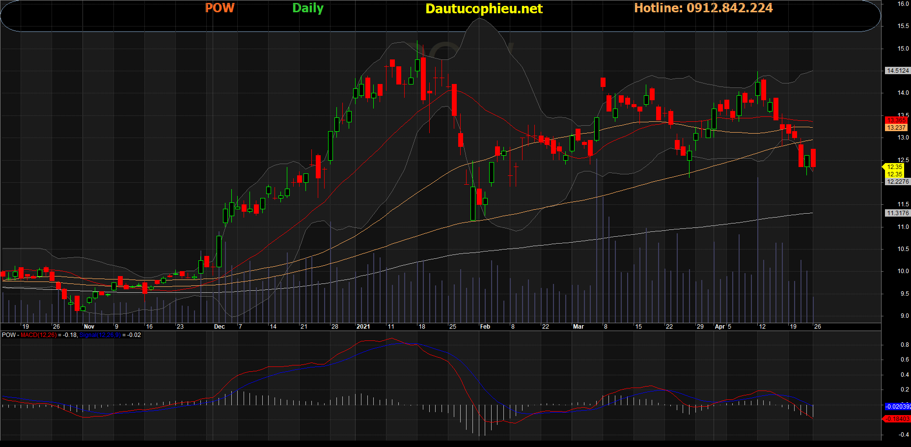This screenshot has width=911, height=447.
Task: Click the Mar date axis label
Action: click(x=579, y=327)
